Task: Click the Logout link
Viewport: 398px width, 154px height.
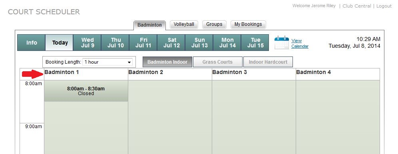Action: [x=384, y=6]
